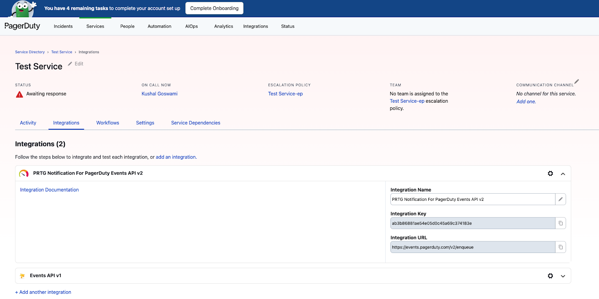The width and height of the screenshot is (599, 299).
Task: Collapse the PRTG Notification integration panel
Action: 563,174
